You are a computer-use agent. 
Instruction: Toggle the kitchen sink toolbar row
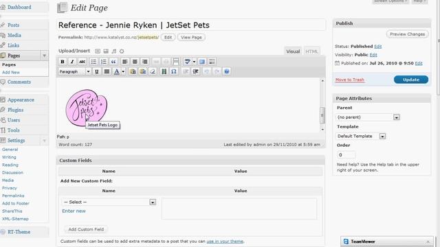coord(212,62)
